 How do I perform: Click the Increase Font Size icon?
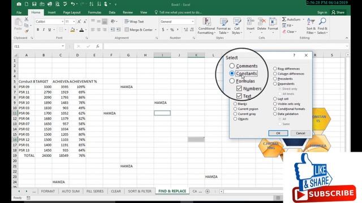79,21
